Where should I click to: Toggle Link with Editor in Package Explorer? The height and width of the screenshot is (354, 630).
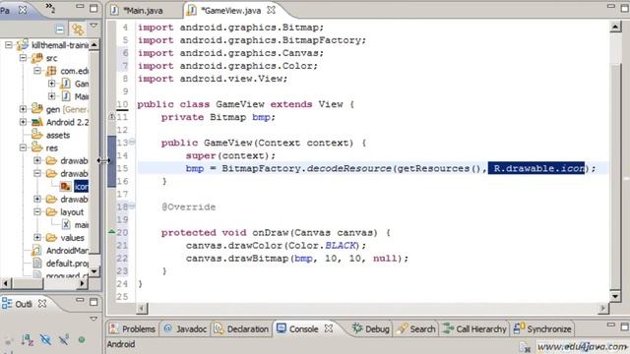(78, 29)
